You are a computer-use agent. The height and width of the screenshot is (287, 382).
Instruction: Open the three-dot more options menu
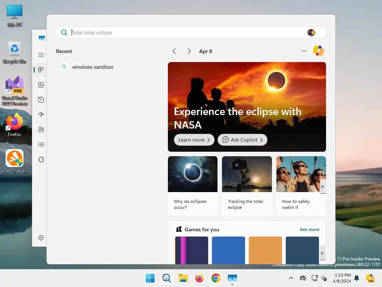[x=304, y=51]
